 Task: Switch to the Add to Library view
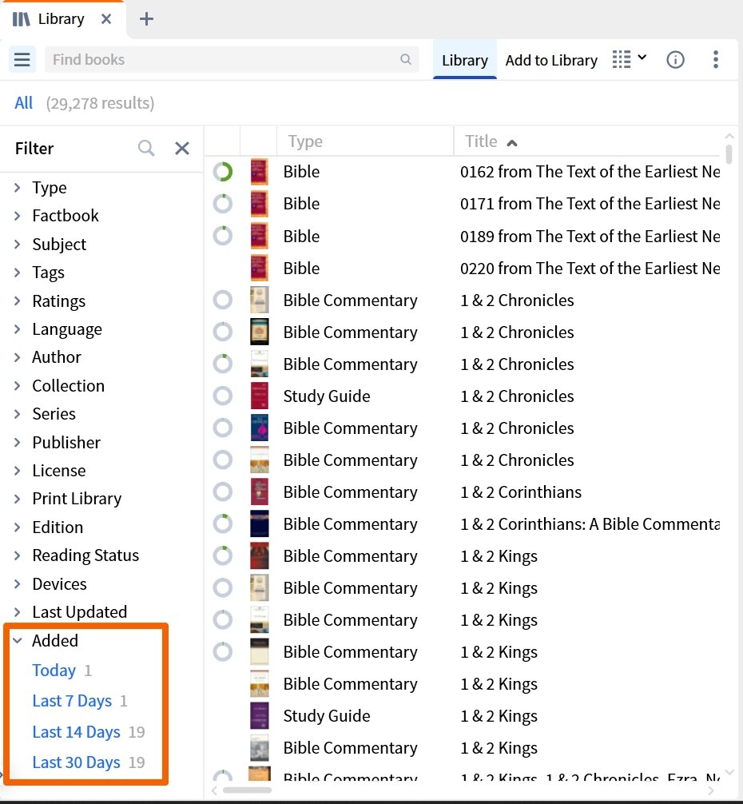(550, 60)
